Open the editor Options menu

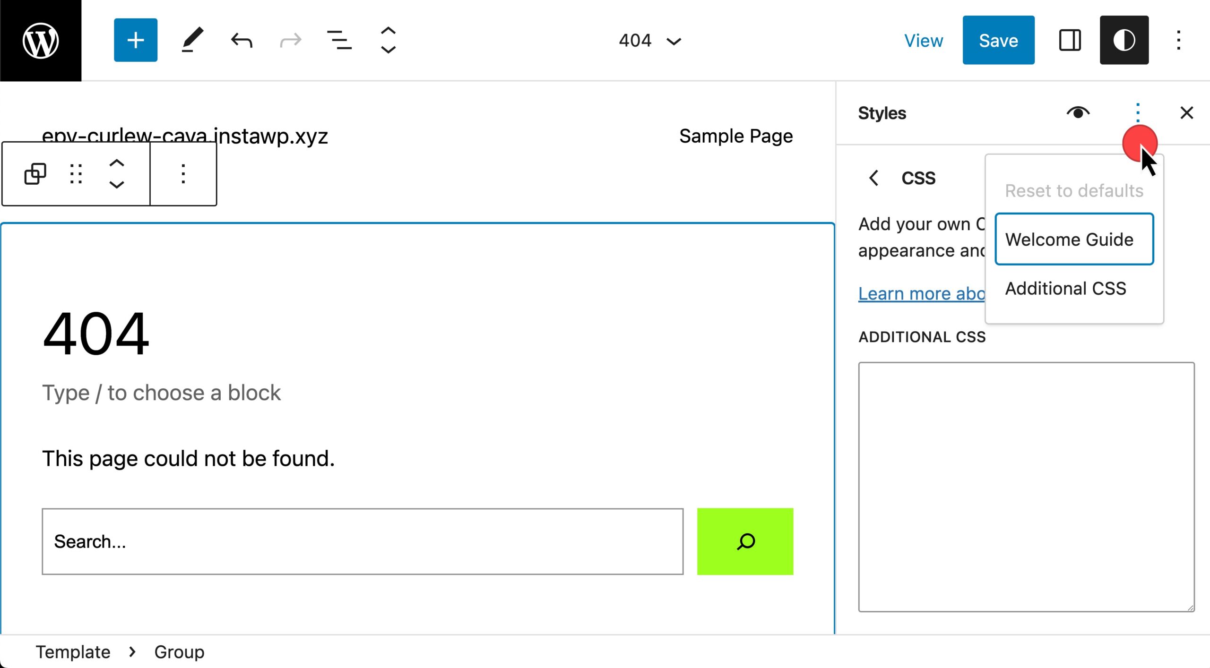click(1178, 40)
